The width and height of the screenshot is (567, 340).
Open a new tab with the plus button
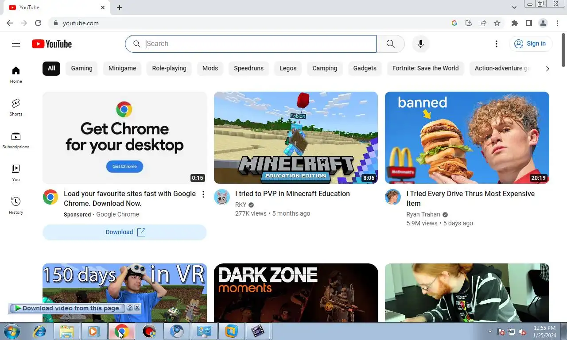(120, 8)
